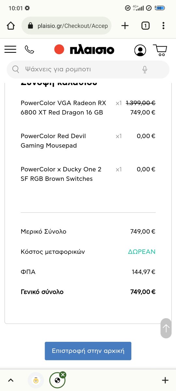Open a new browser tab with plus
Screen dimensions: 176x391
click(x=125, y=26)
